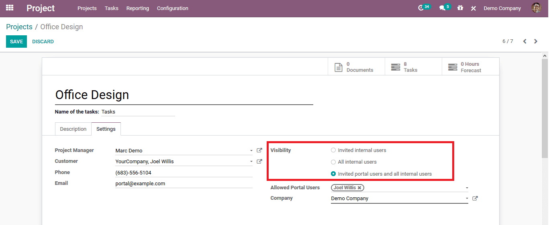Remove Joel Willis tag from portal users
549x225 pixels.
click(x=359, y=188)
